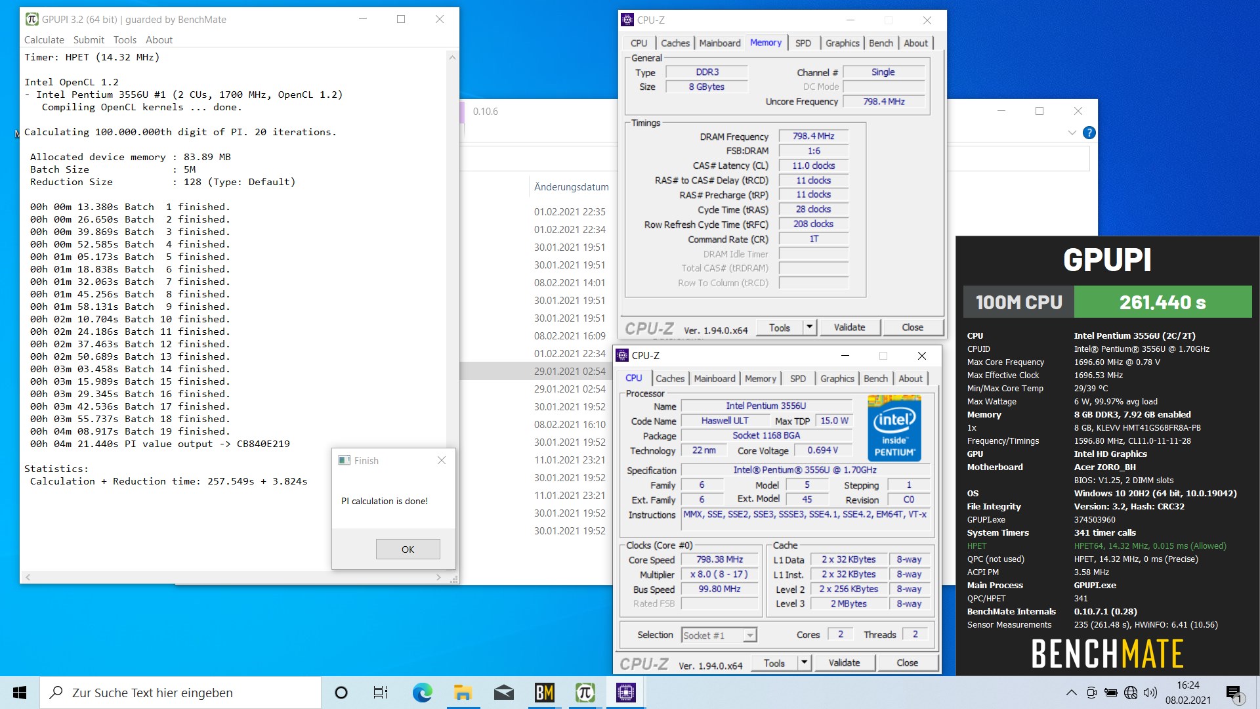Viewport: 1260px width, 709px height.
Task: Open network settings in system tray
Action: [x=1130, y=693]
